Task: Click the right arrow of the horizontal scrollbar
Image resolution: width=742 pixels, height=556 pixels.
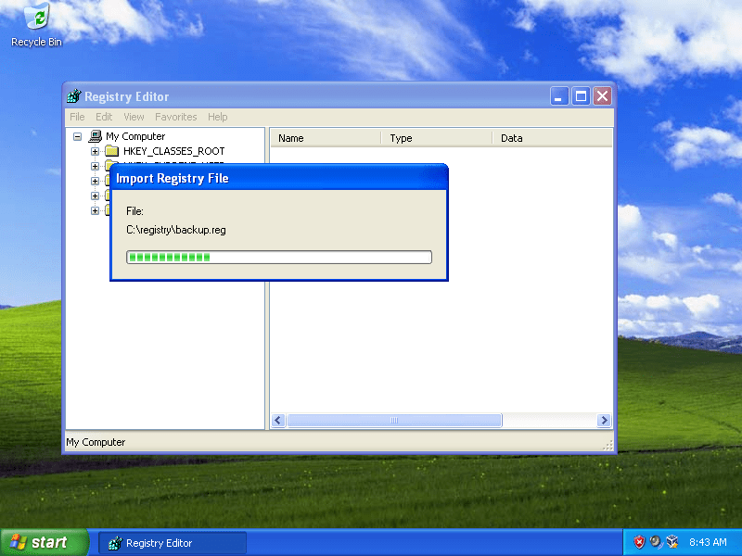Action: point(604,420)
